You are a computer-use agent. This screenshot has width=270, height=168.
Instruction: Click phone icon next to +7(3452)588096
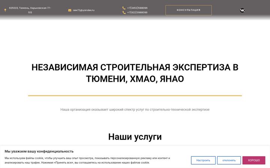click(x=124, y=8)
